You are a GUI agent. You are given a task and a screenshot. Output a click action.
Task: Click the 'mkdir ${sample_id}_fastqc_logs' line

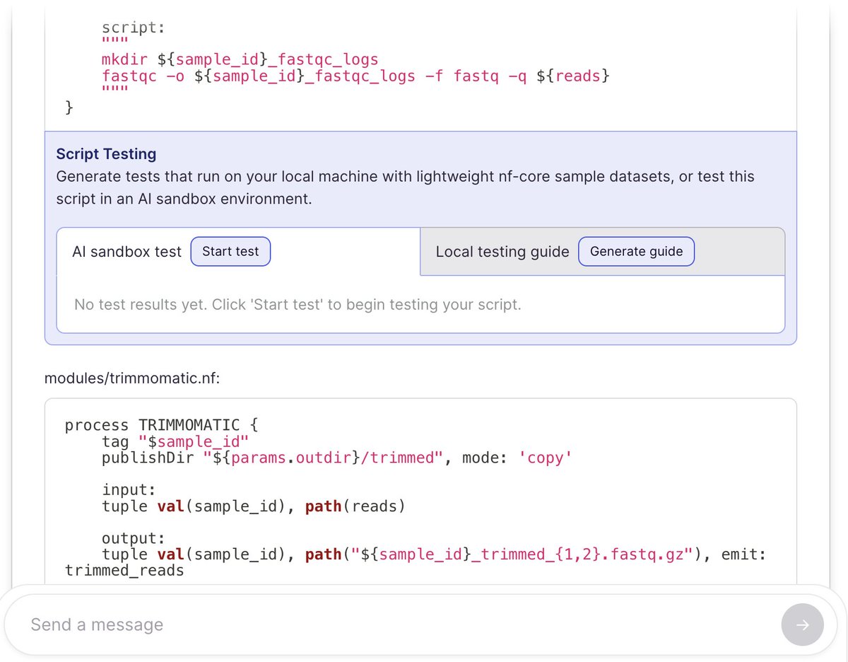pyautogui.click(x=240, y=59)
